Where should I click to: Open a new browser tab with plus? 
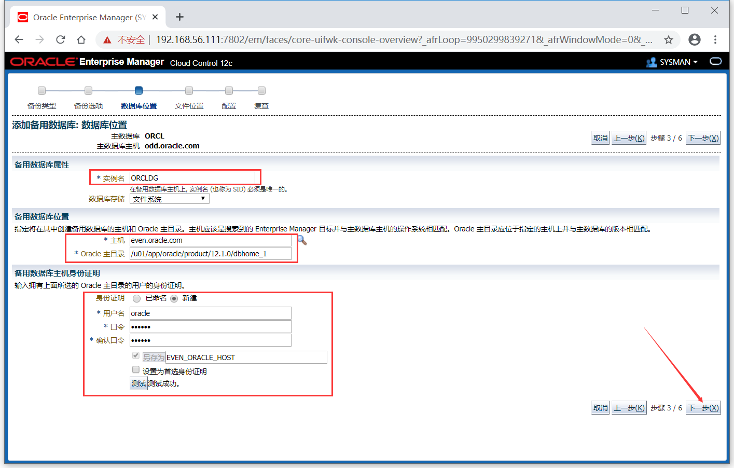(179, 17)
